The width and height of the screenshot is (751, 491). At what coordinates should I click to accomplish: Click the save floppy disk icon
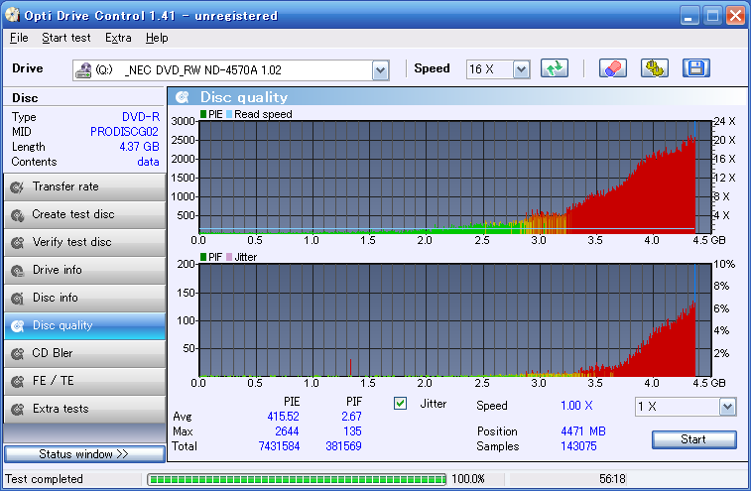(695, 68)
